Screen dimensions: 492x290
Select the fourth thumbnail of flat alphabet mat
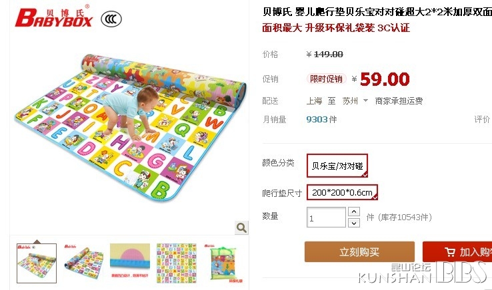coord(177,263)
